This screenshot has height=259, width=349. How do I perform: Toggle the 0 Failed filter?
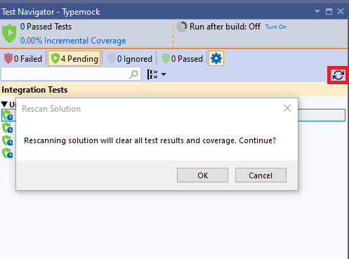pos(23,58)
